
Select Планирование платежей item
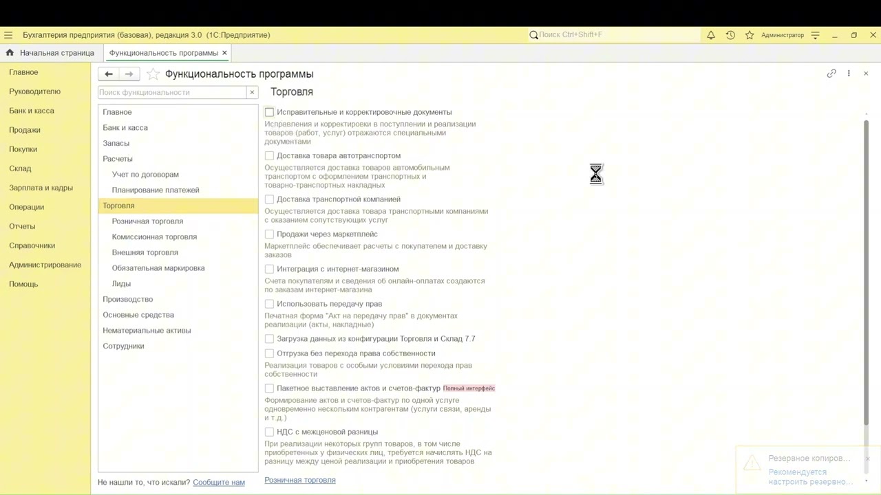pyautogui.click(x=178, y=190)
